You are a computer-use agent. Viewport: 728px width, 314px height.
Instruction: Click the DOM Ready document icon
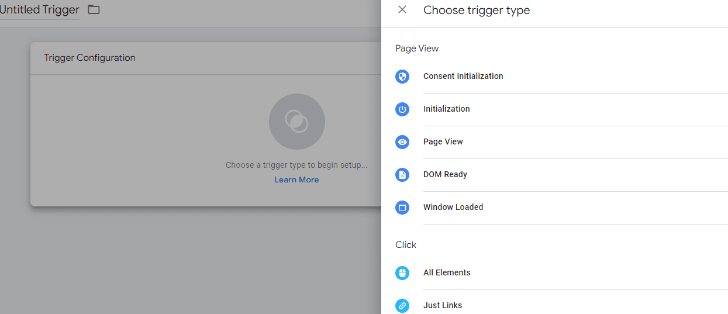pos(402,175)
